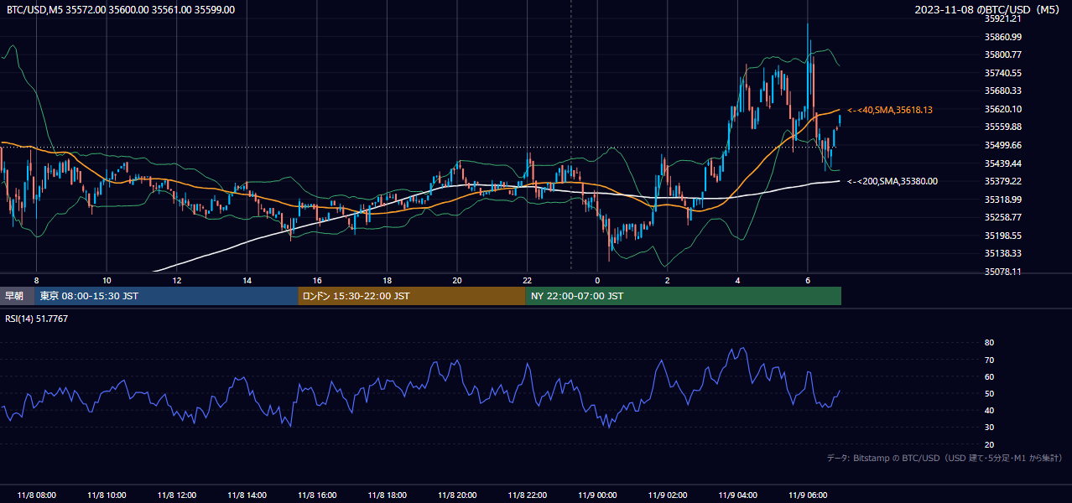
Task: Click price axis value 35198.55
Action: pos(1002,236)
